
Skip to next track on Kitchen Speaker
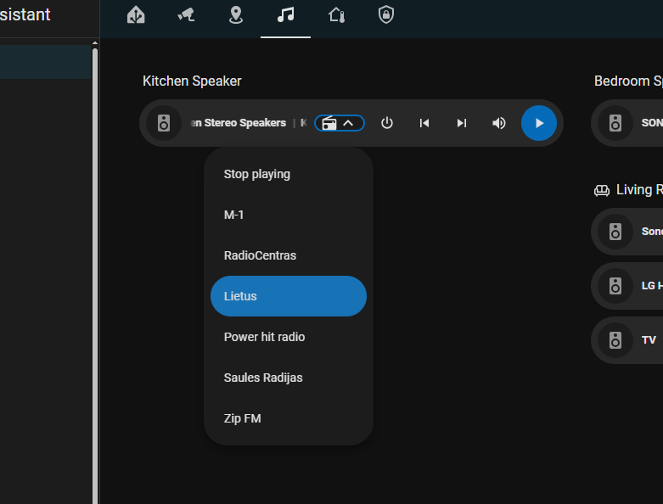(x=461, y=123)
